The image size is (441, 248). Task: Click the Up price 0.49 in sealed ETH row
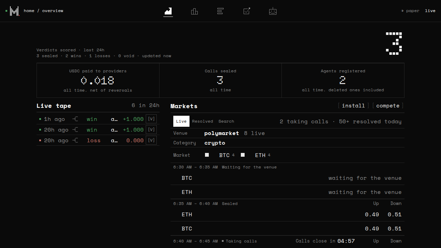coord(372,215)
